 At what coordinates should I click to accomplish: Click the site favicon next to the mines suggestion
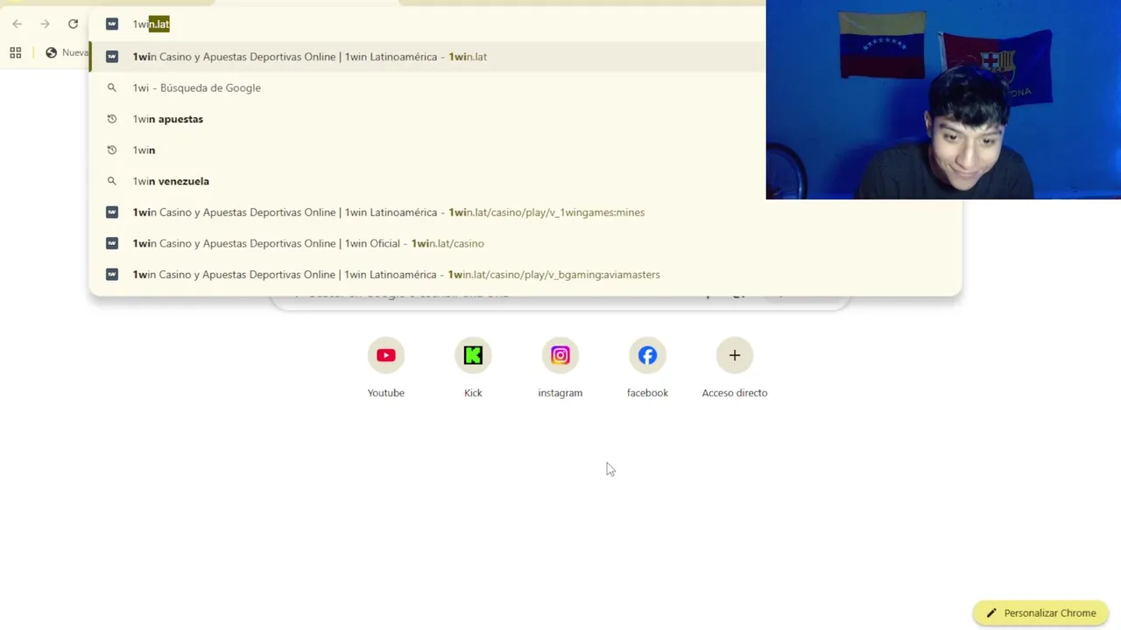click(x=112, y=212)
